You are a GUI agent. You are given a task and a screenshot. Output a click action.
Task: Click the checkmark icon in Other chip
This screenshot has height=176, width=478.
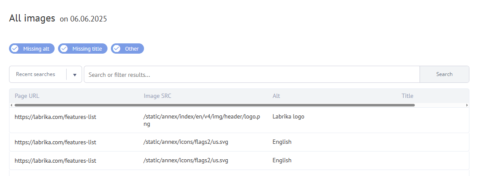pos(116,49)
